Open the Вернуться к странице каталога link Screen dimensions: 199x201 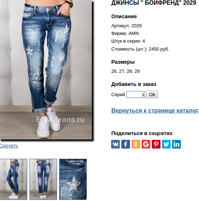point(155,110)
